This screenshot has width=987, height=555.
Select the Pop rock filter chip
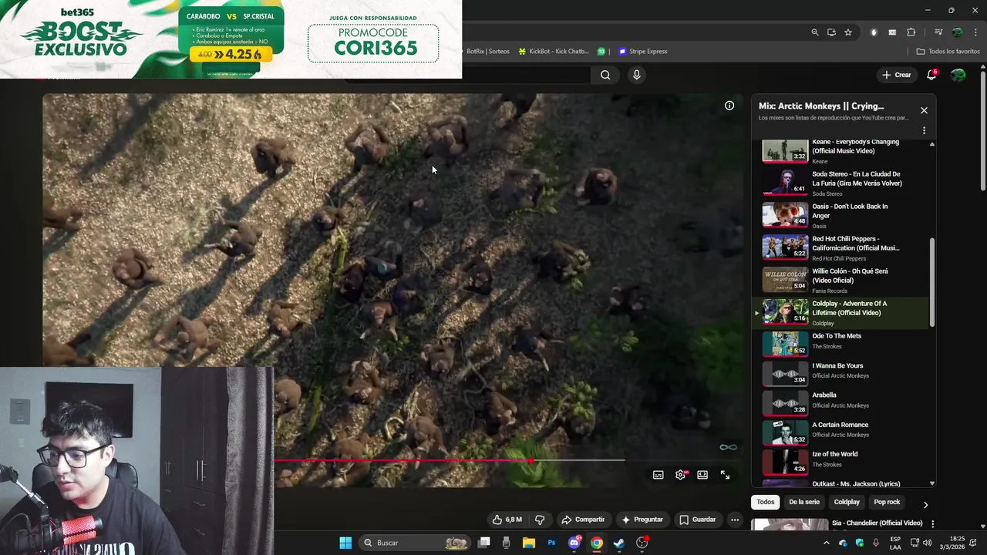click(887, 502)
